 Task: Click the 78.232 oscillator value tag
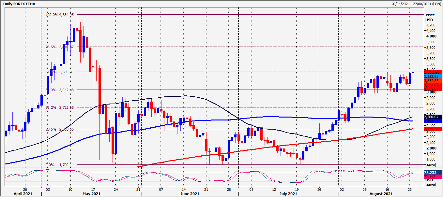432,172
